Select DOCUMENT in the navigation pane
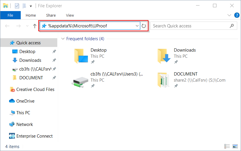The width and height of the screenshot is (241, 151). [x=31, y=78]
